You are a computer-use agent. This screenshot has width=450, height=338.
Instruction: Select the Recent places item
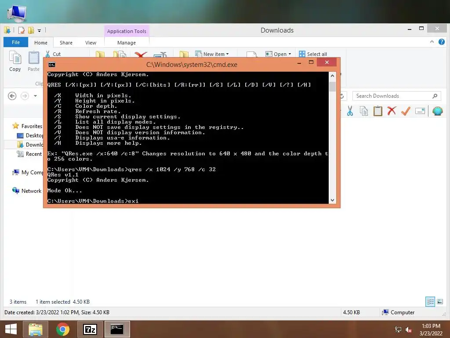(x=29, y=154)
